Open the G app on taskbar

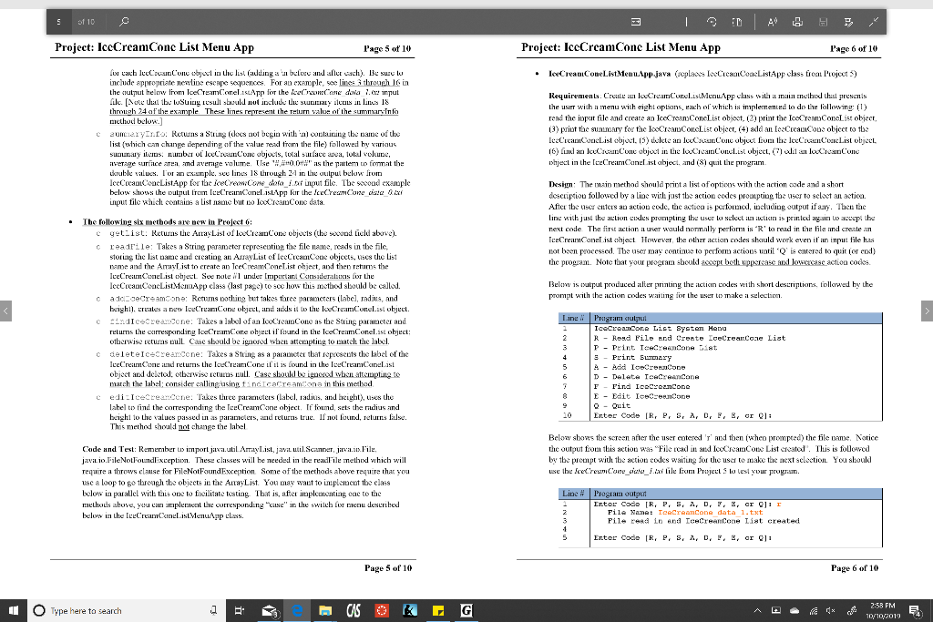[x=466, y=611]
